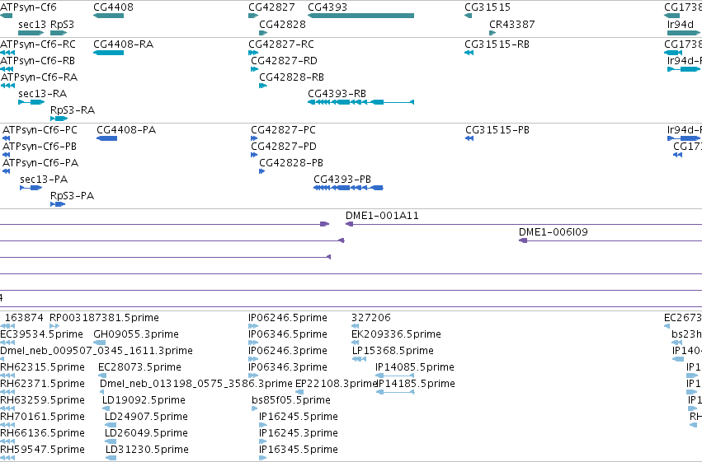Click the 163874 EST label

pos(24,318)
